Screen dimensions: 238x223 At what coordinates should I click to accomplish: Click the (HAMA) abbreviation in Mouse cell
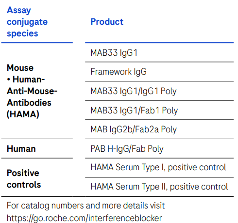23,114
